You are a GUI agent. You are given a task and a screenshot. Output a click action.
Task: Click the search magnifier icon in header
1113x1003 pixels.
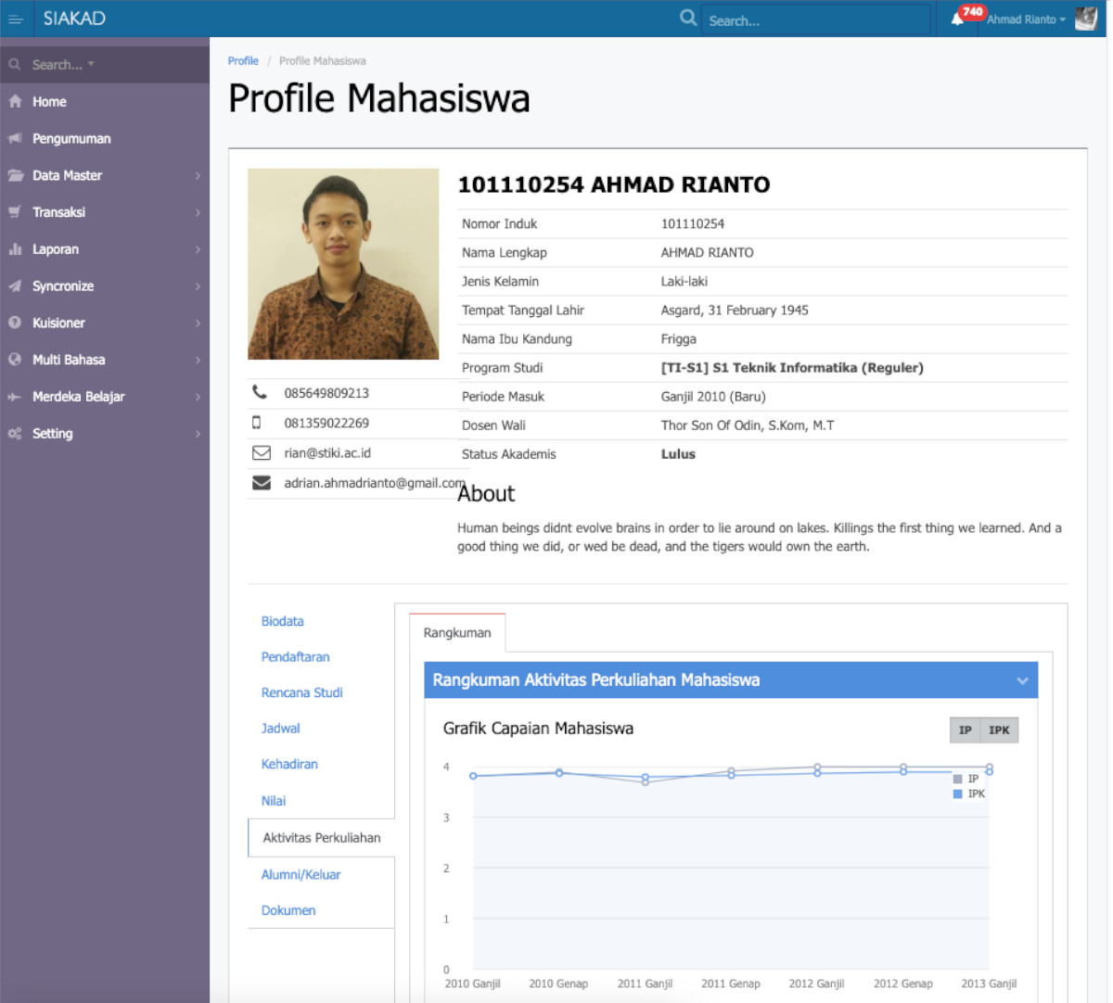[x=687, y=18]
